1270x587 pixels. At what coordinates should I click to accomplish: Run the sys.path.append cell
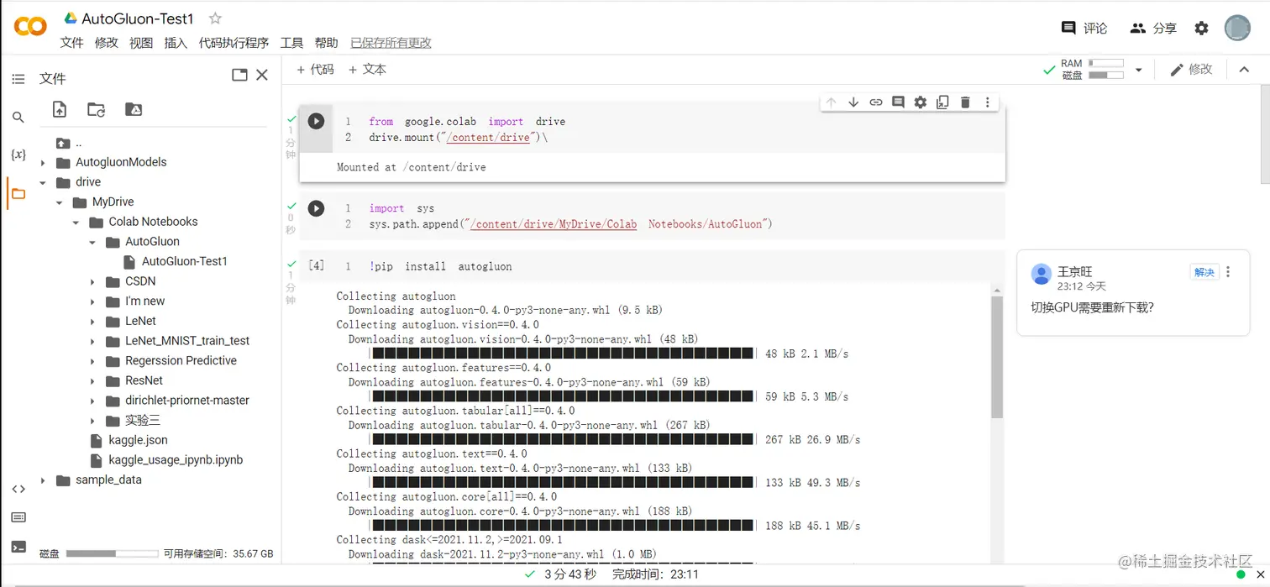pyautogui.click(x=316, y=208)
